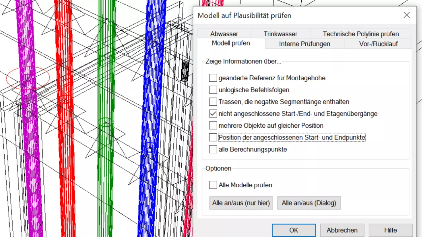Check the unlogische Befehlsfolgen option

coord(213,90)
